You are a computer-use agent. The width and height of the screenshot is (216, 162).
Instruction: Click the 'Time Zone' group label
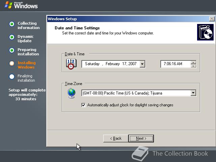coord(74,84)
